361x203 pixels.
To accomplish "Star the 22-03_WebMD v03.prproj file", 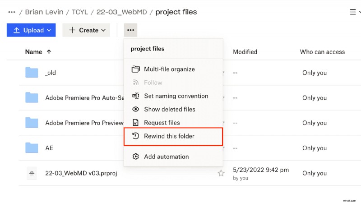I will [x=221, y=173].
